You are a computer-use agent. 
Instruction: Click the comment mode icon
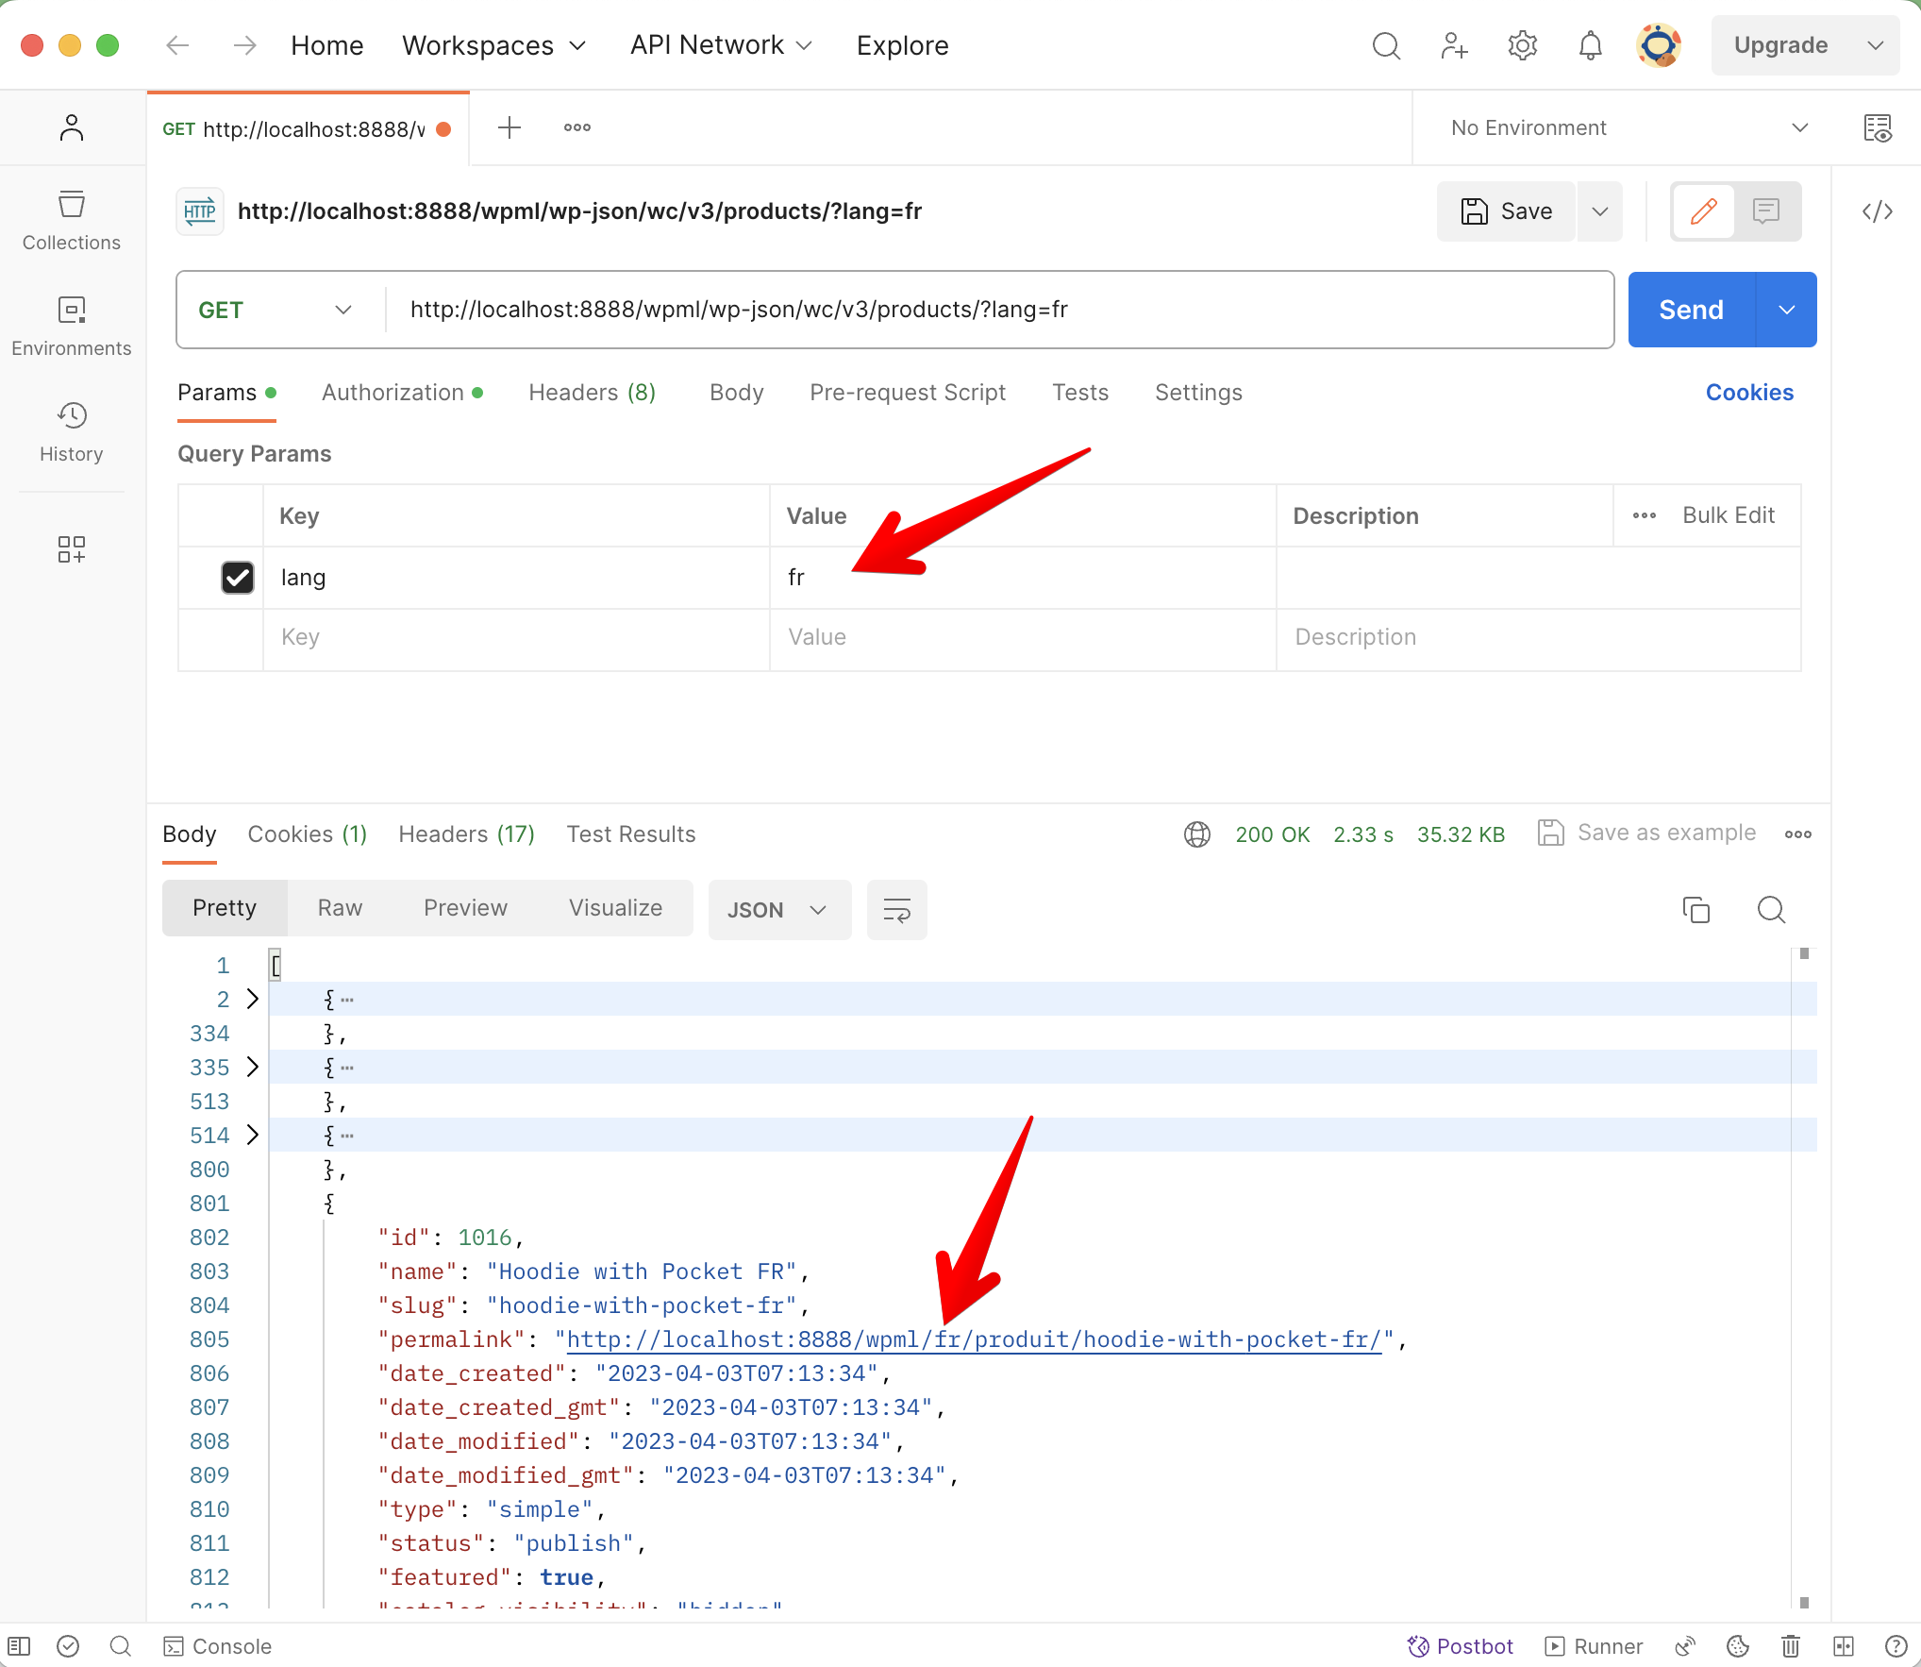tap(1766, 210)
